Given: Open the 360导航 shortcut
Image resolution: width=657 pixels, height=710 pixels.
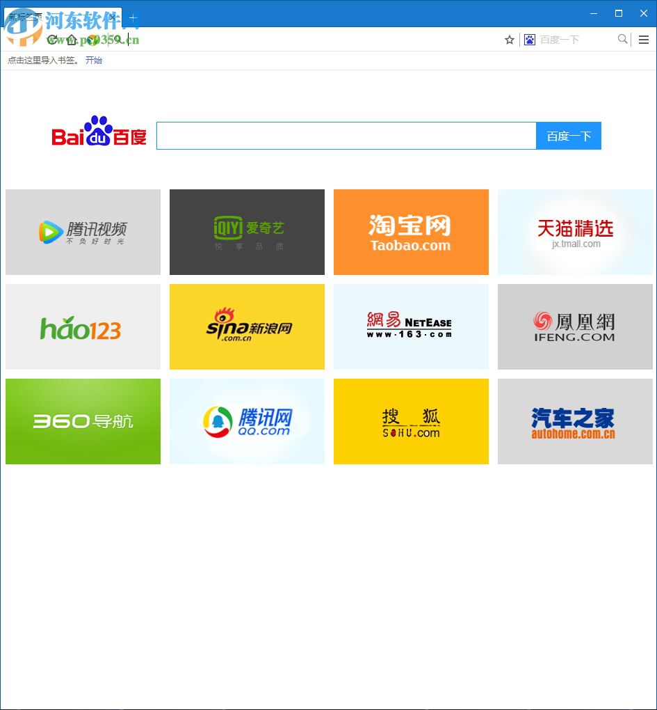Looking at the screenshot, I should point(83,421).
